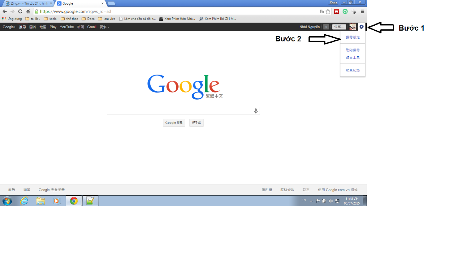This screenshot has height=256, width=458.
Task: Click the user profile avatar
Action: click(353, 27)
